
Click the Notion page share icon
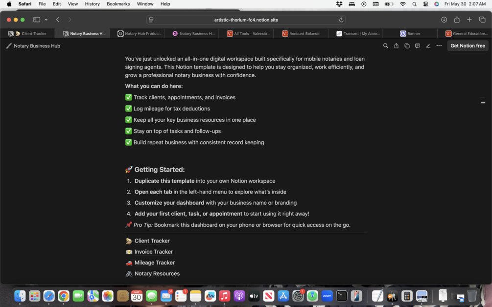pyautogui.click(x=397, y=46)
